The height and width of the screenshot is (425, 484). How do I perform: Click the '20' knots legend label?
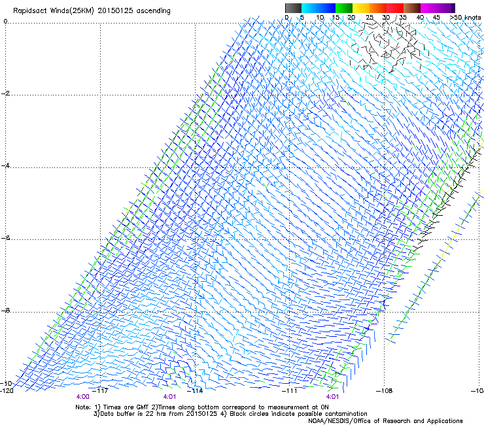[351, 18]
